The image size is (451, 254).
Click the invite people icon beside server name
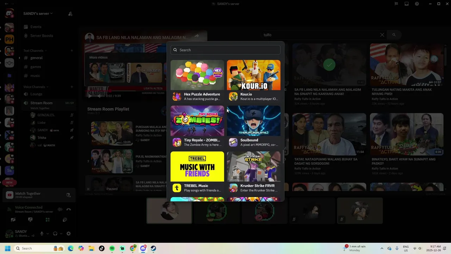pos(70,14)
